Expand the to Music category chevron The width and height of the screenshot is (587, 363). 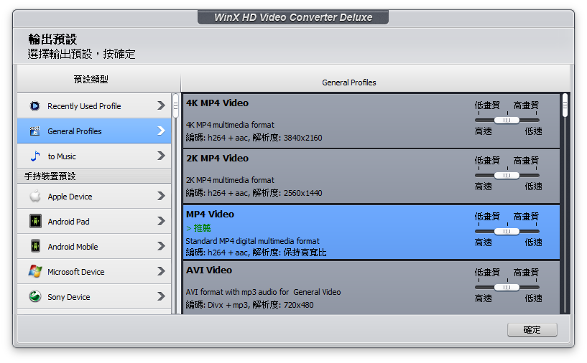click(162, 156)
